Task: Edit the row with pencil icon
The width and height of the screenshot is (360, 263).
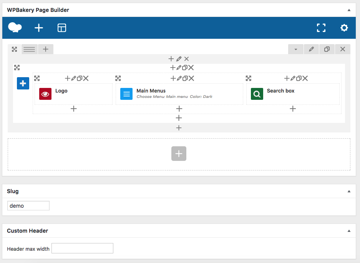Action: 311,49
